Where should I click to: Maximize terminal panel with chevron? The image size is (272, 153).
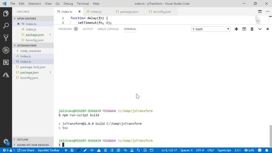[x=260, y=29]
